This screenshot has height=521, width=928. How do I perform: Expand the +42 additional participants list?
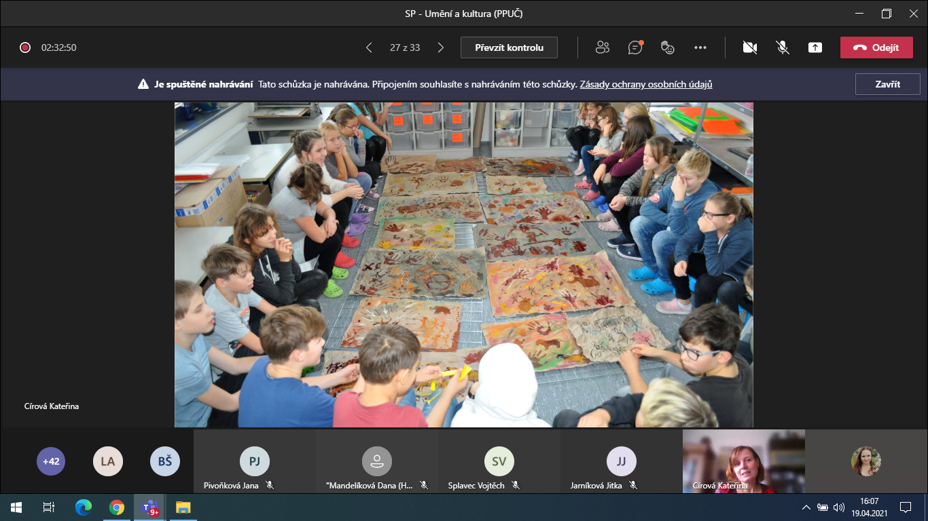pyautogui.click(x=51, y=461)
